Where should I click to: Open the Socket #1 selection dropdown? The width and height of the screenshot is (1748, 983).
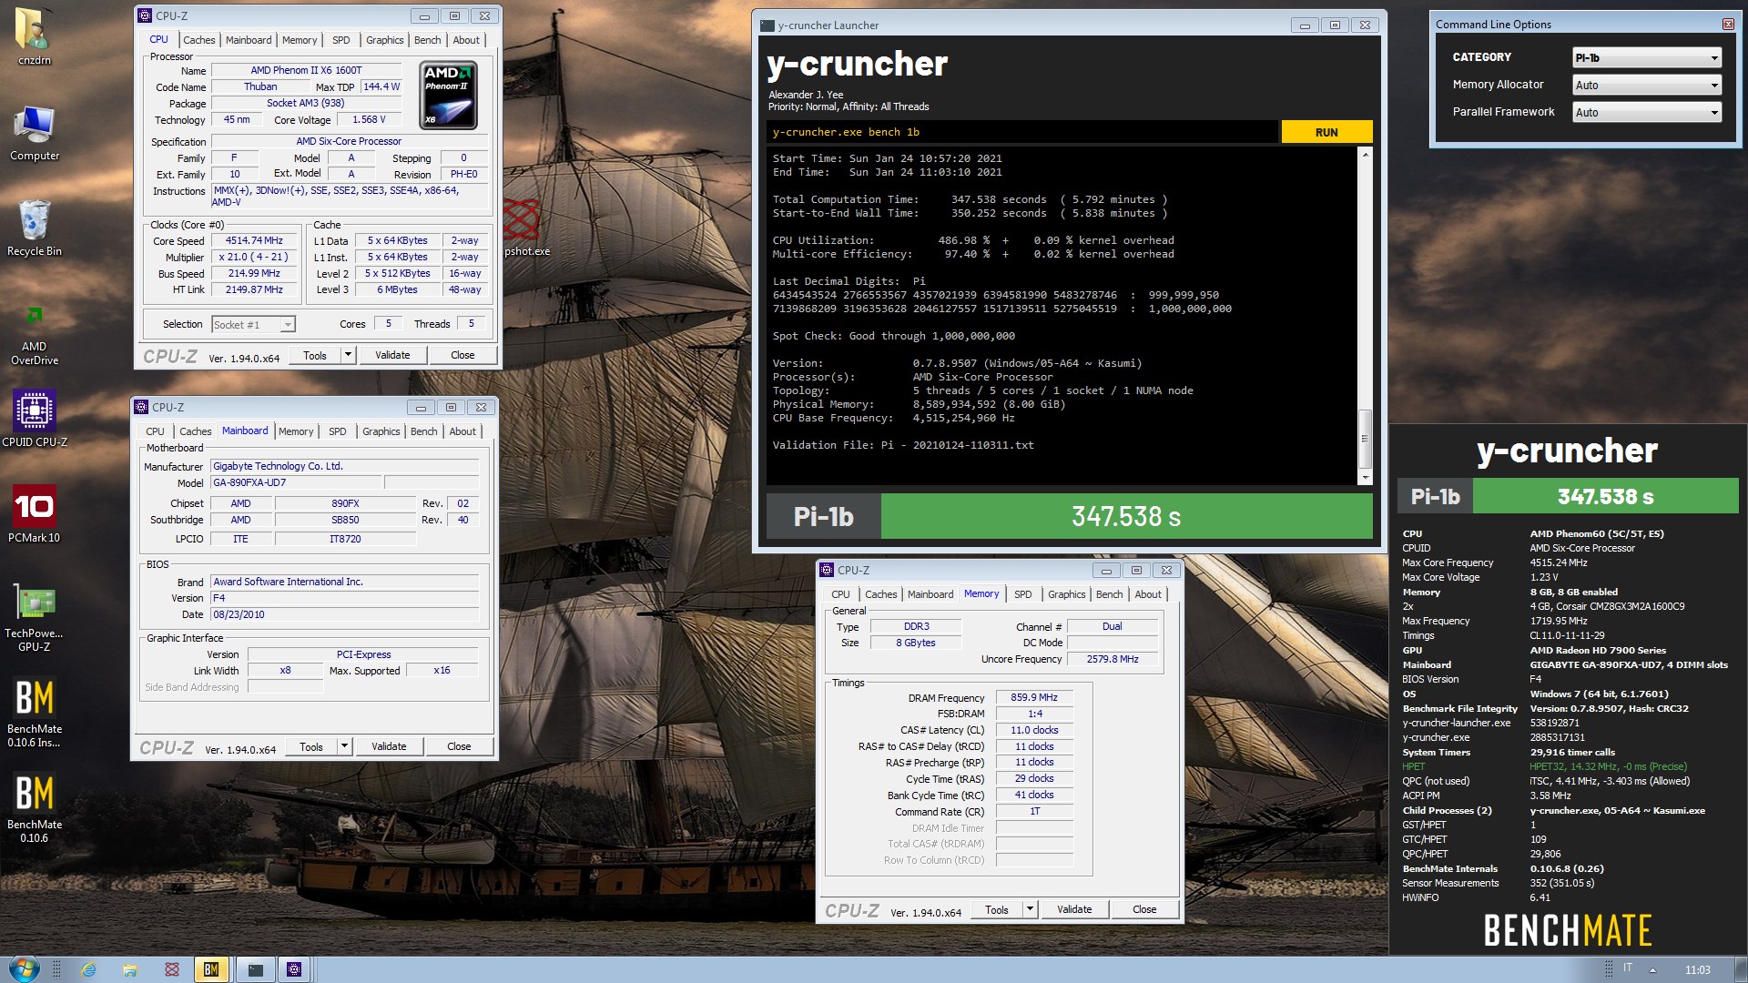click(x=253, y=324)
